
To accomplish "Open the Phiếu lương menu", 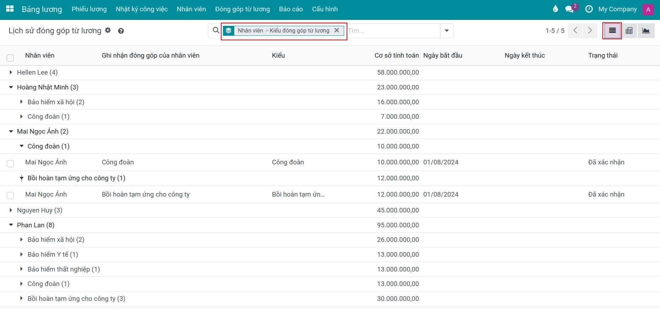I will tap(89, 9).
